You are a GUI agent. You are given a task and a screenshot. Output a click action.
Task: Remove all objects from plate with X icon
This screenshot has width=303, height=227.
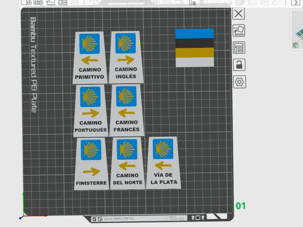point(239,14)
